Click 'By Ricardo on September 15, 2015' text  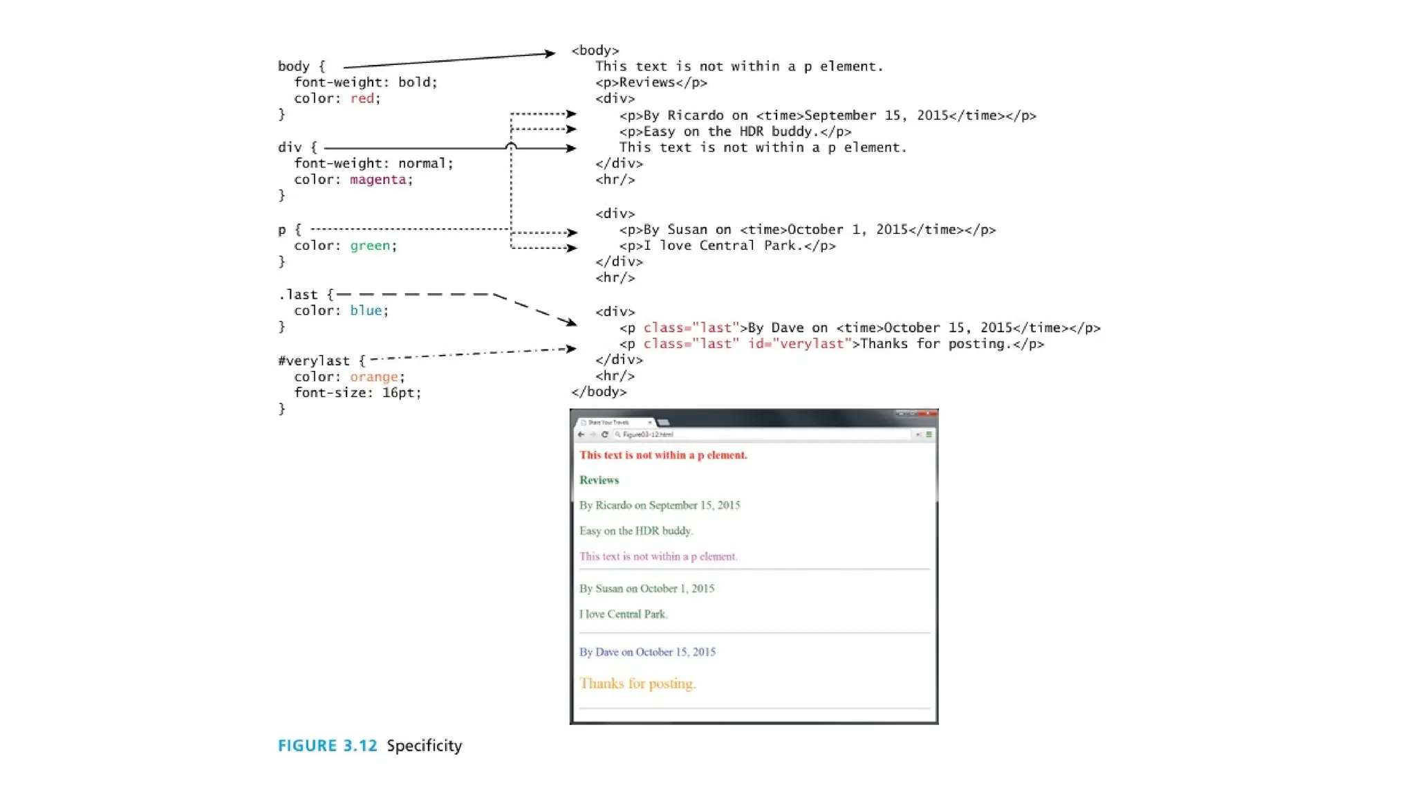[x=660, y=506]
